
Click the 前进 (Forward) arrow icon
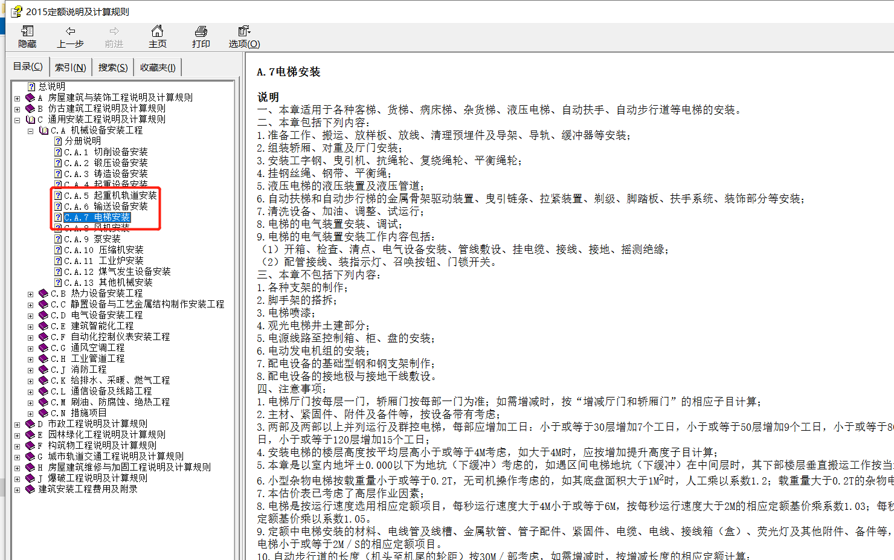(114, 31)
